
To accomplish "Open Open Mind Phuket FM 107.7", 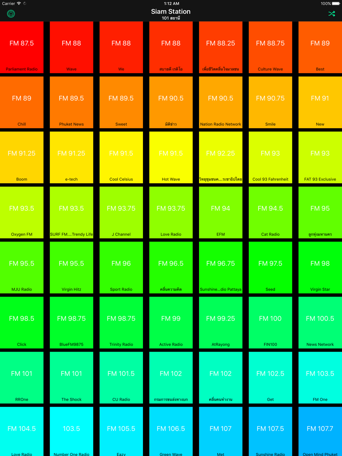I will (320, 431).
